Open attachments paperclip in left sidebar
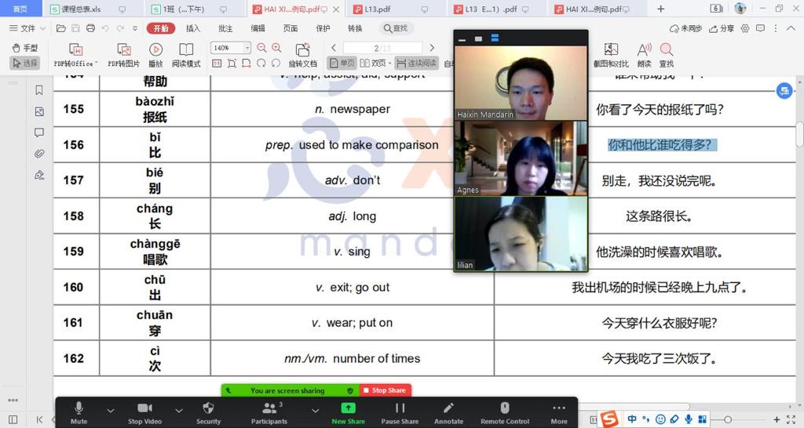Screen dimensions: 804x428 point(39,154)
